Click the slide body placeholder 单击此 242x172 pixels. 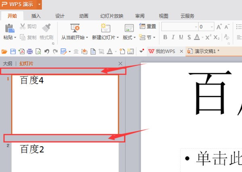coord(211,160)
